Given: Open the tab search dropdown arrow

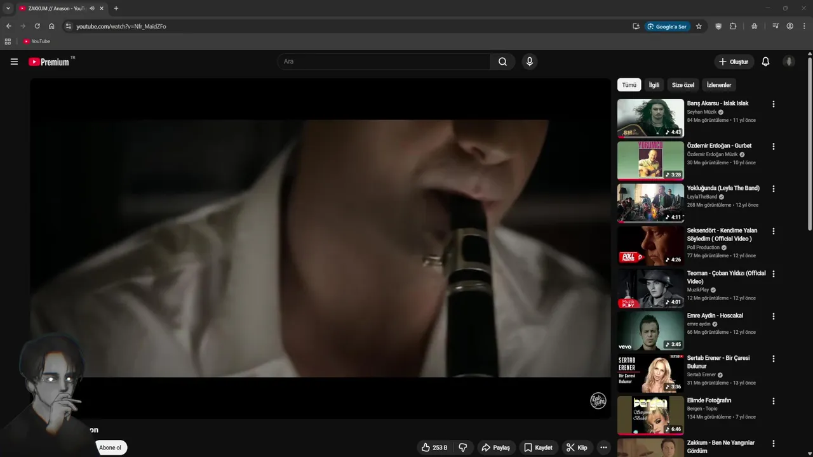Looking at the screenshot, I should point(8,8).
